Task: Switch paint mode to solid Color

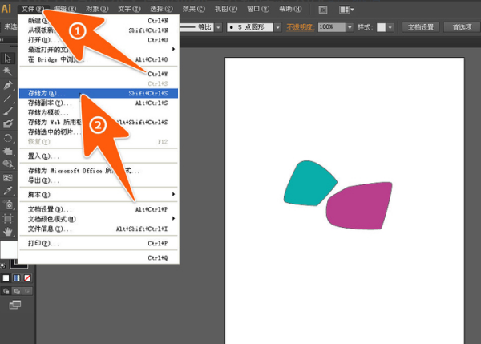Action: 6,278
